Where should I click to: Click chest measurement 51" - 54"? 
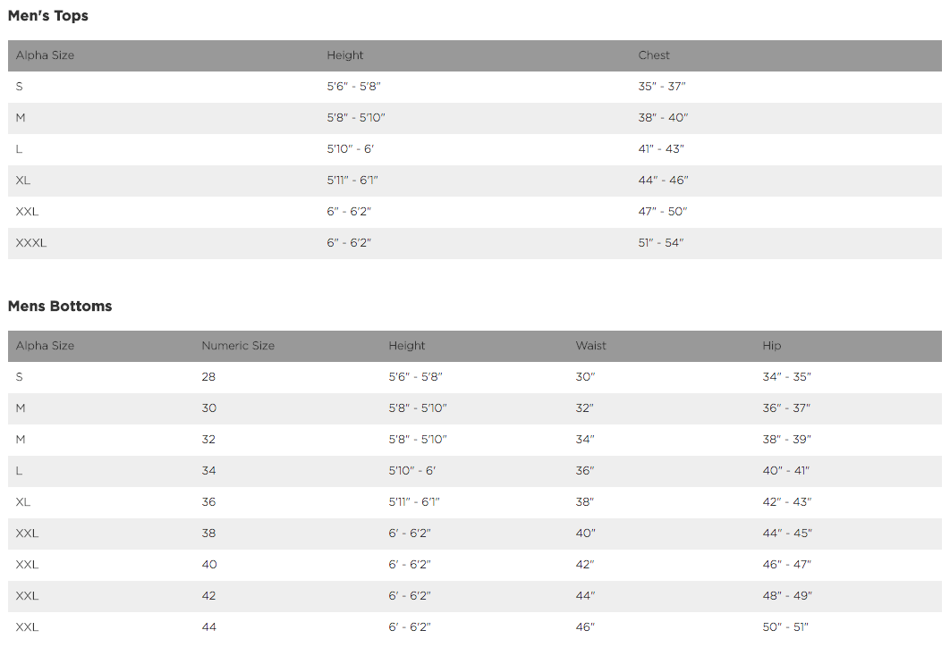661,243
